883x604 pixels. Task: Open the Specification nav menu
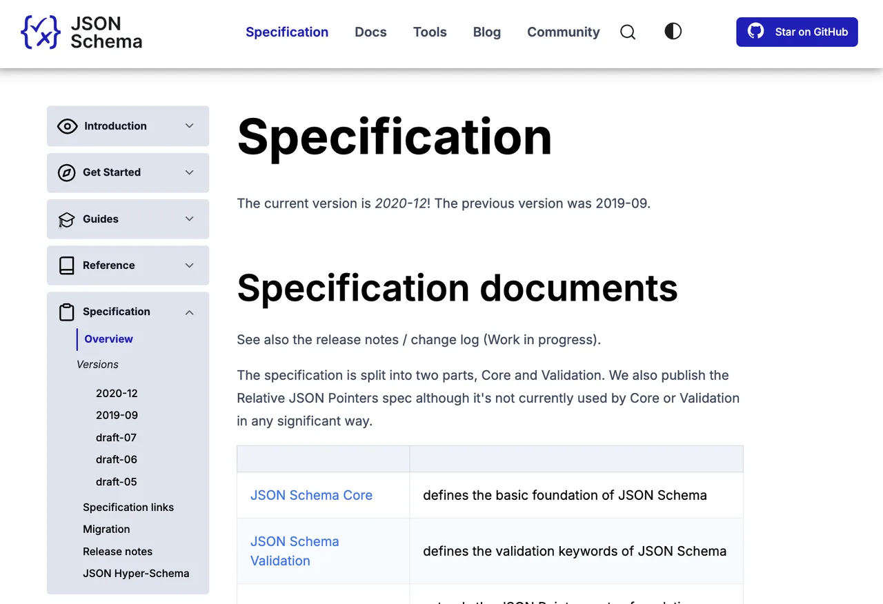tap(287, 32)
